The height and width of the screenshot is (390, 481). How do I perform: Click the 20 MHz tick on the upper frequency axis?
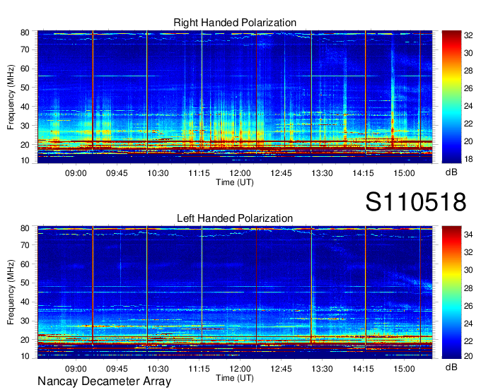(25, 145)
